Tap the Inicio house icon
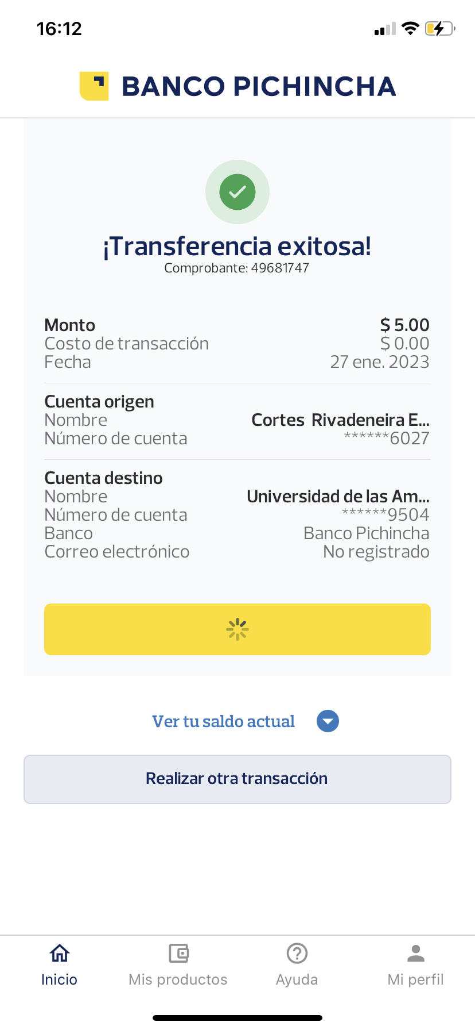The image size is (475, 1030). (x=60, y=953)
